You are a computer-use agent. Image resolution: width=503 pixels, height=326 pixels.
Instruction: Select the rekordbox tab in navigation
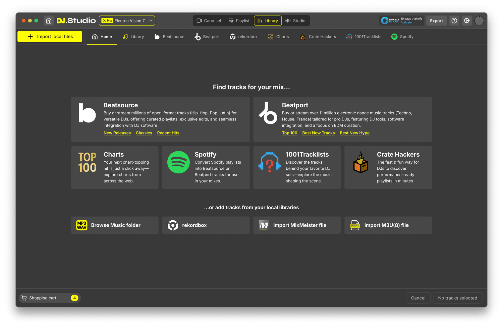(243, 37)
